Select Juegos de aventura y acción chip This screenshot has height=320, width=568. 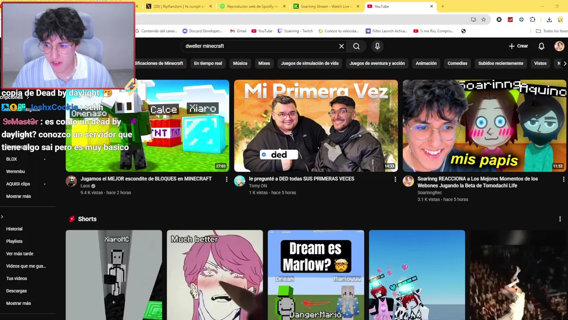click(x=377, y=64)
